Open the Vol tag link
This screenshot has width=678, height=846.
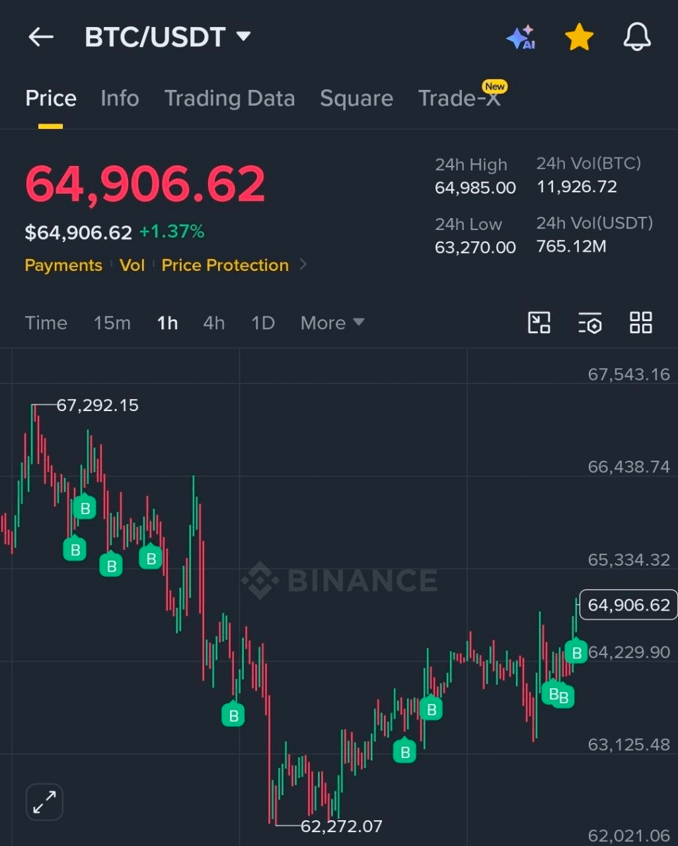pos(132,265)
